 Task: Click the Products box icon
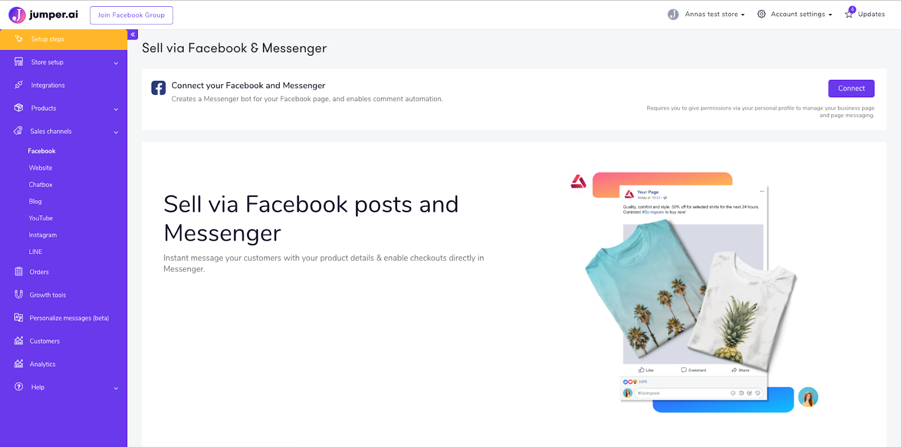(x=19, y=108)
